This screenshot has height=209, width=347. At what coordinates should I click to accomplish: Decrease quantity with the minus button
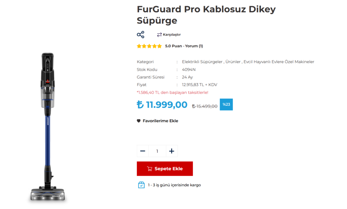click(143, 151)
